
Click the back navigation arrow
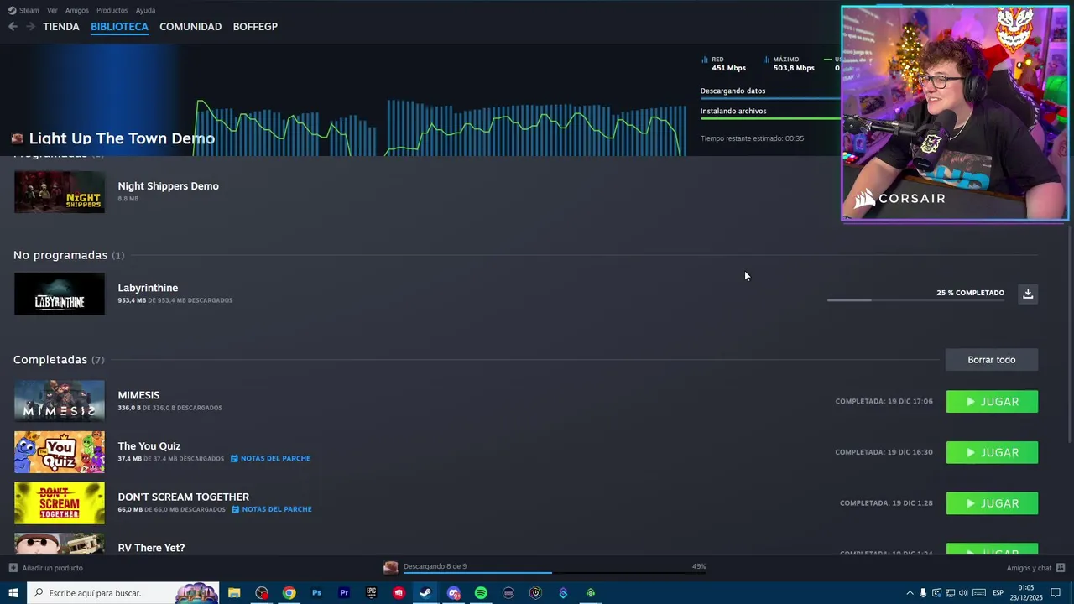click(13, 27)
